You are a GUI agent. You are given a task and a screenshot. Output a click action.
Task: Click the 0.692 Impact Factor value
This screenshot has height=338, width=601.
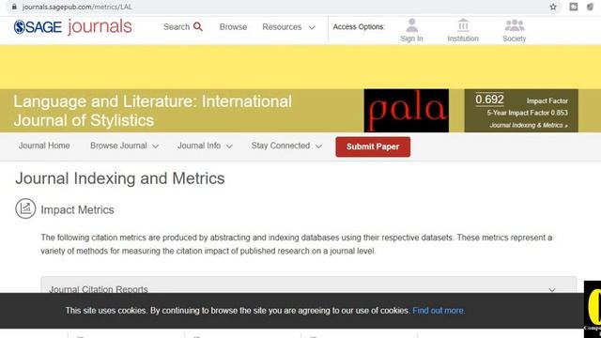click(489, 100)
